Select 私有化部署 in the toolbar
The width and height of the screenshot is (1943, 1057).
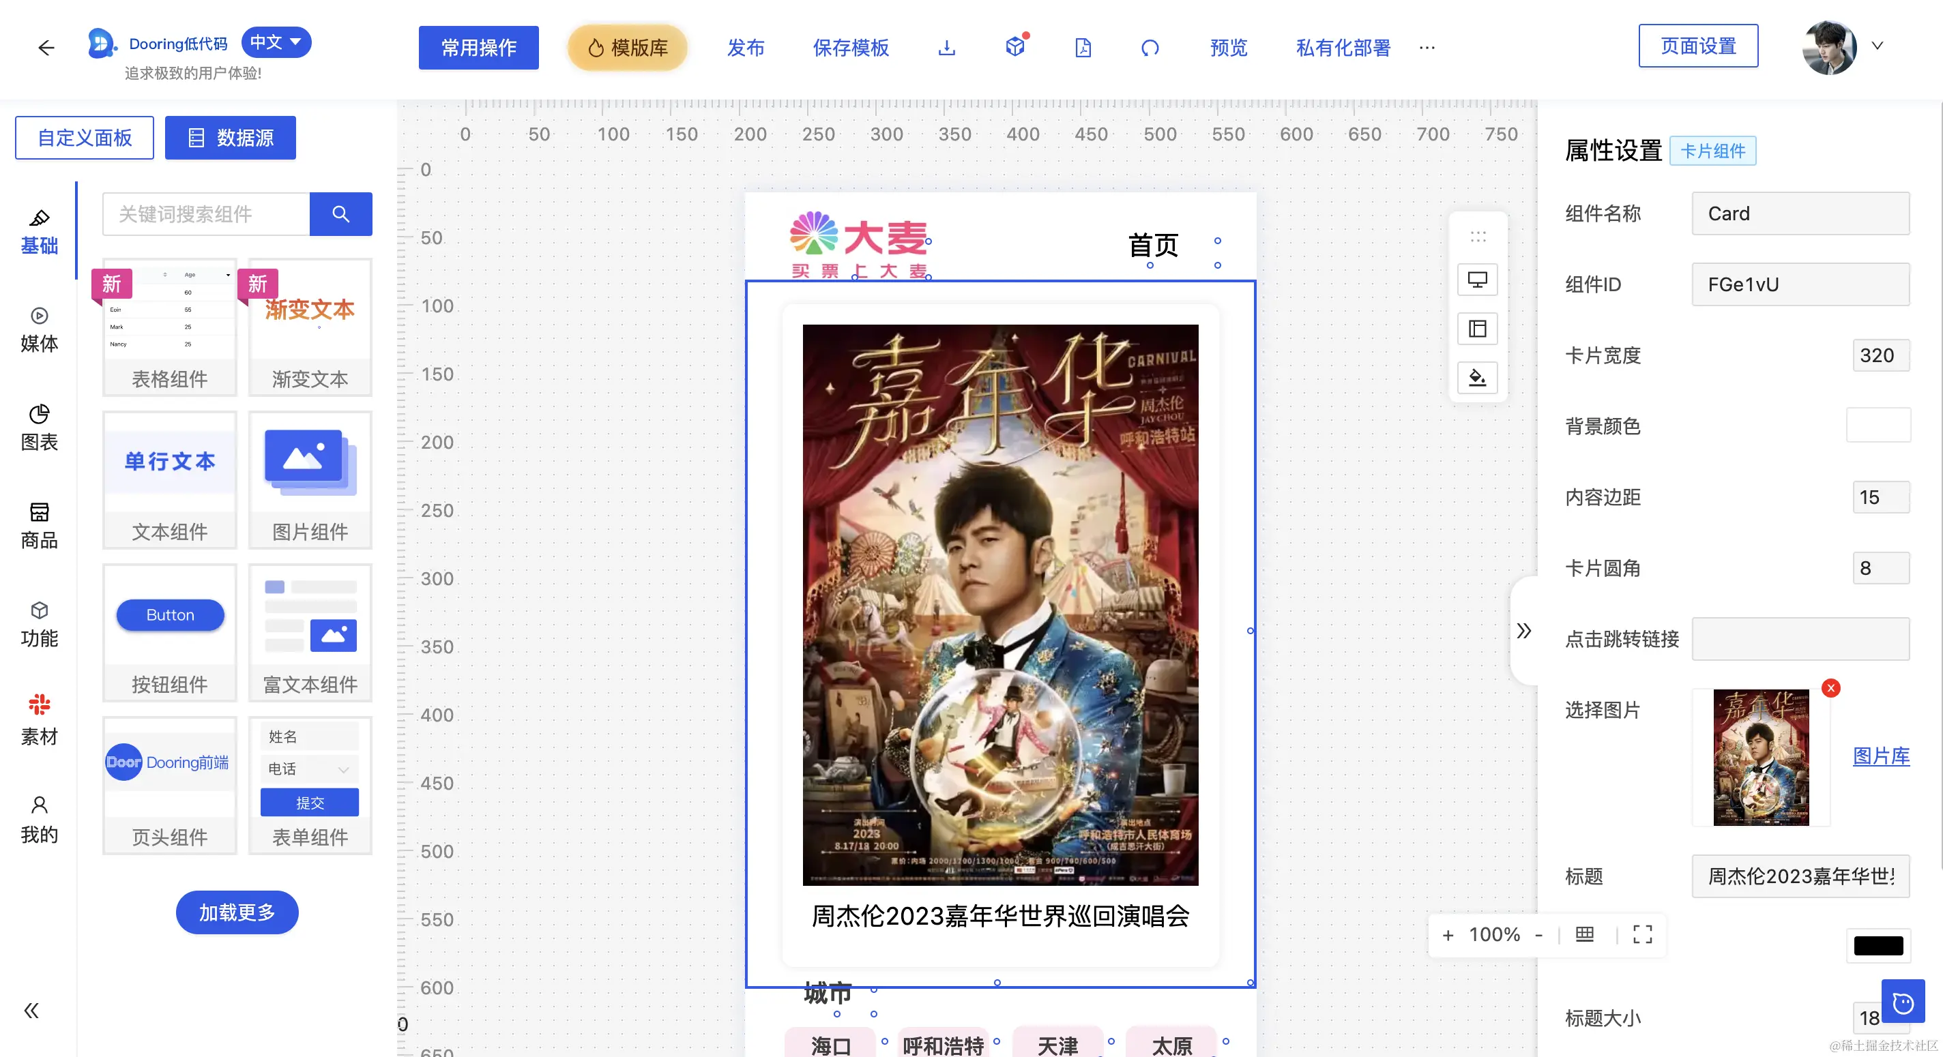(x=1343, y=48)
